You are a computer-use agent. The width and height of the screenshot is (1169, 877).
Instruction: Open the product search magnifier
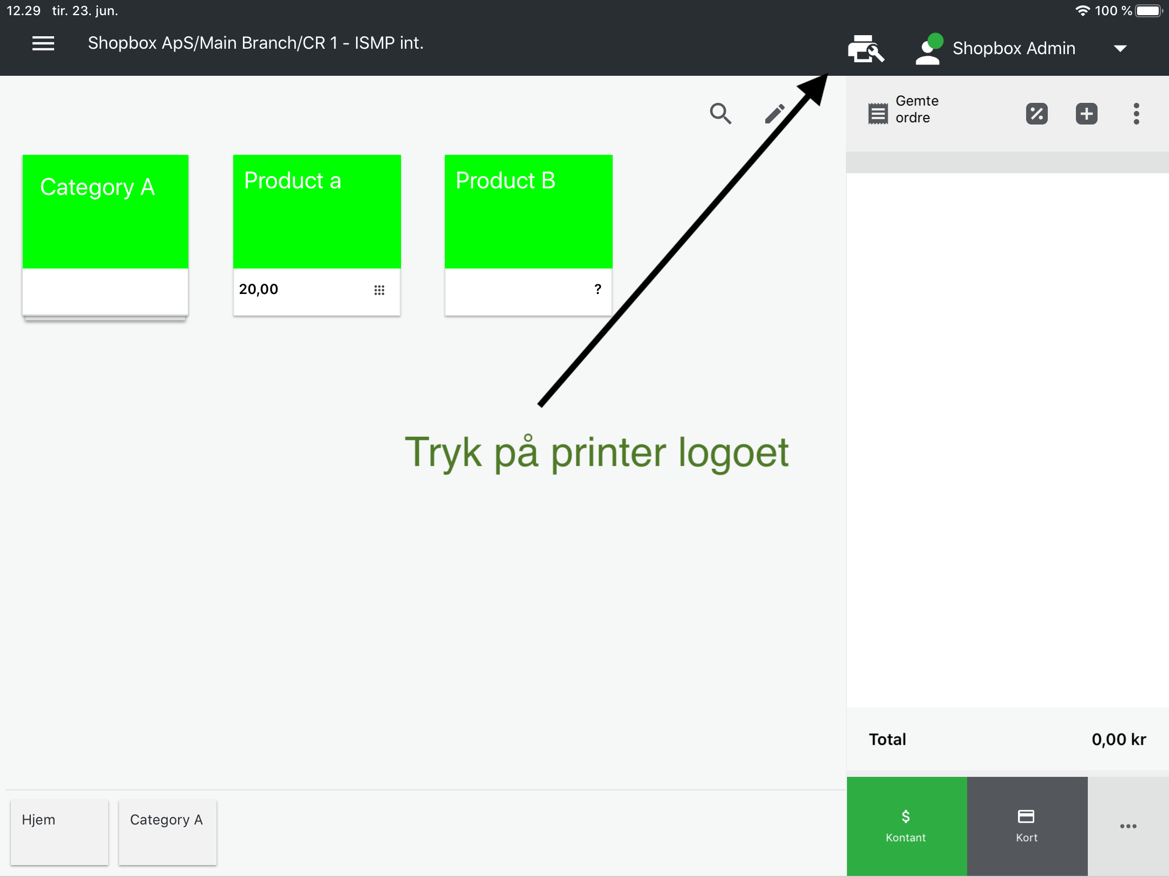[720, 114]
